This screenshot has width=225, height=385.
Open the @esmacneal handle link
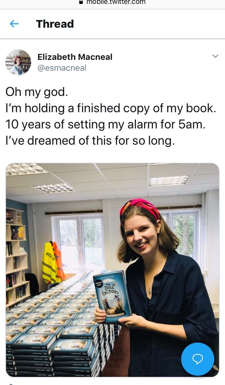[x=62, y=68]
